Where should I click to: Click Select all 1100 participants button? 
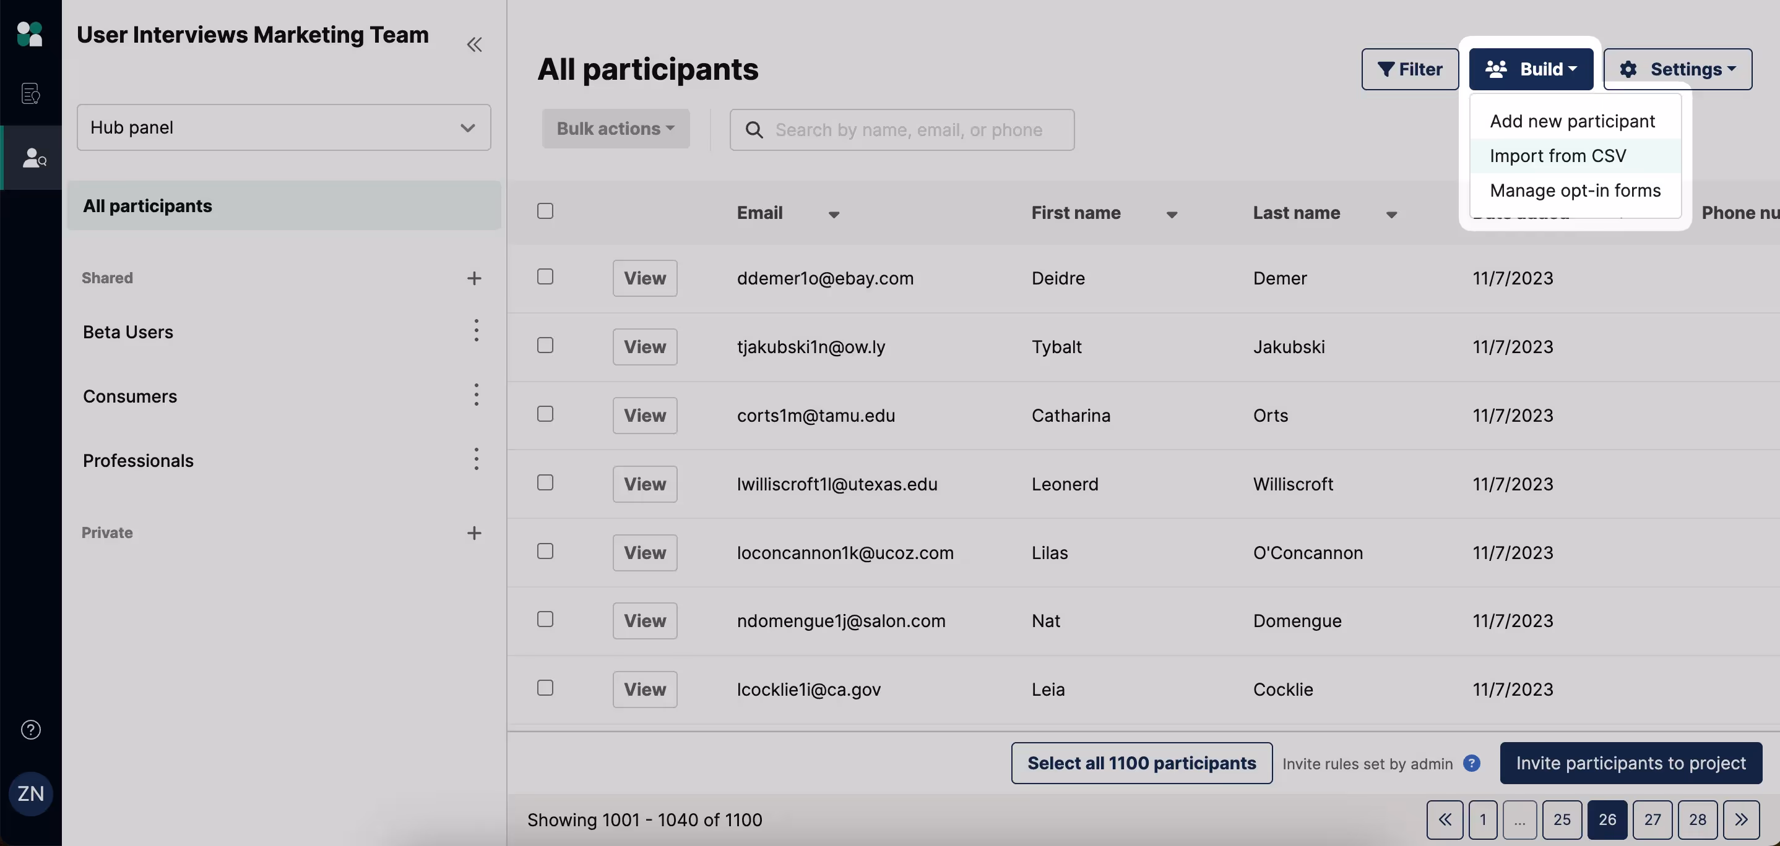pos(1141,763)
